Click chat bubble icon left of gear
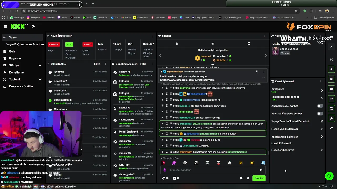 [x=241, y=178]
